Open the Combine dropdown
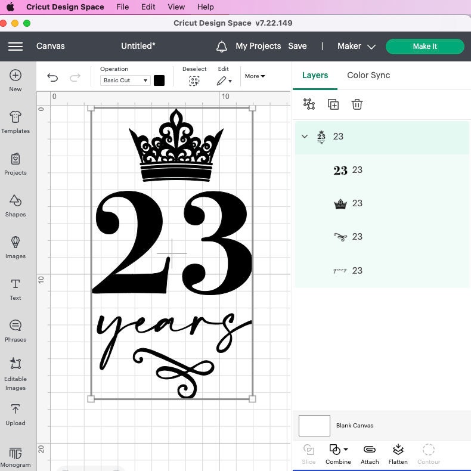 338,454
